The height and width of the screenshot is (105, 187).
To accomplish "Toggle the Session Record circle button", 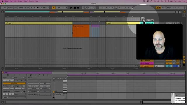I will click(94, 8).
